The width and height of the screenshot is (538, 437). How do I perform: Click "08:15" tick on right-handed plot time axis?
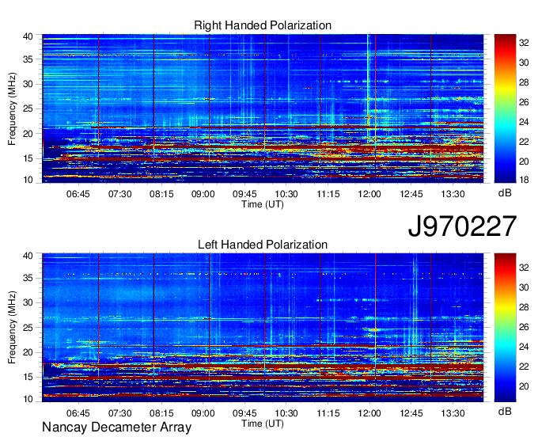pos(161,194)
